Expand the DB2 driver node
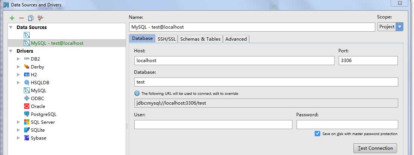This screenshot has width=414, height=155. [18, 59]
